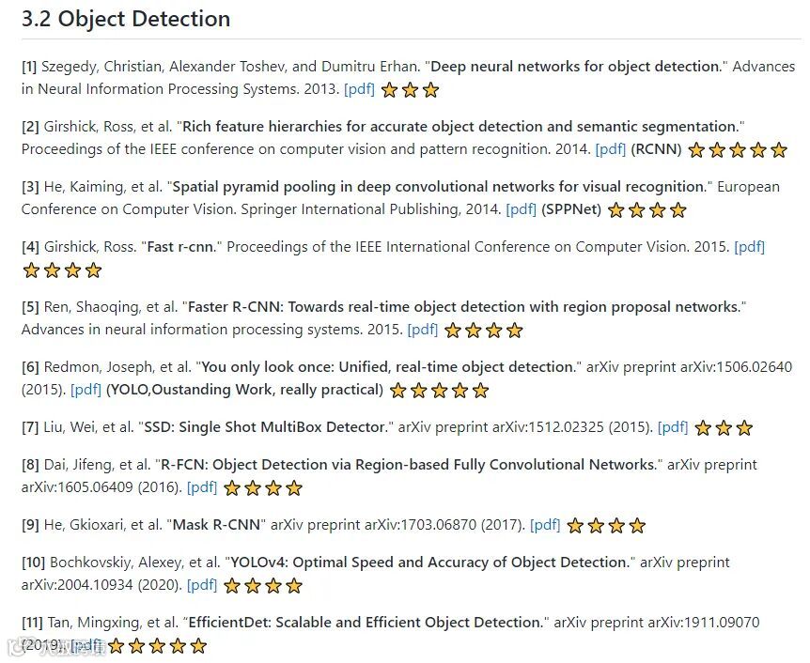Click the last star of EfficientDet rating
This screenshot has width=810, height=663.
pyautogui.click(x=198, y=646)
